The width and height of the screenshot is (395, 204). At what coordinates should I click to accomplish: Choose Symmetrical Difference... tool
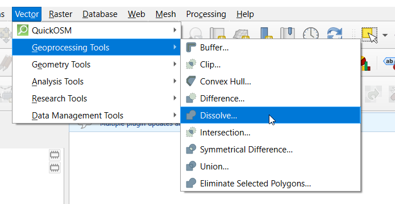coord(271,150)
